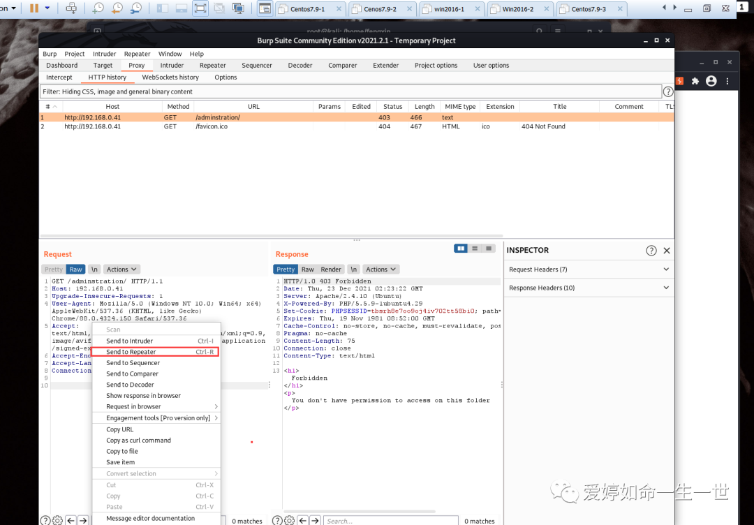754x525 pixels.
Task: Click the multiple monitors icon
Action: (238, 8)
